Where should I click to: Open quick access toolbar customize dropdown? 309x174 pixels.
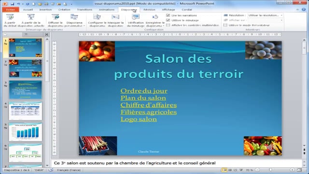pyautogui.click(x=71, y=4)
